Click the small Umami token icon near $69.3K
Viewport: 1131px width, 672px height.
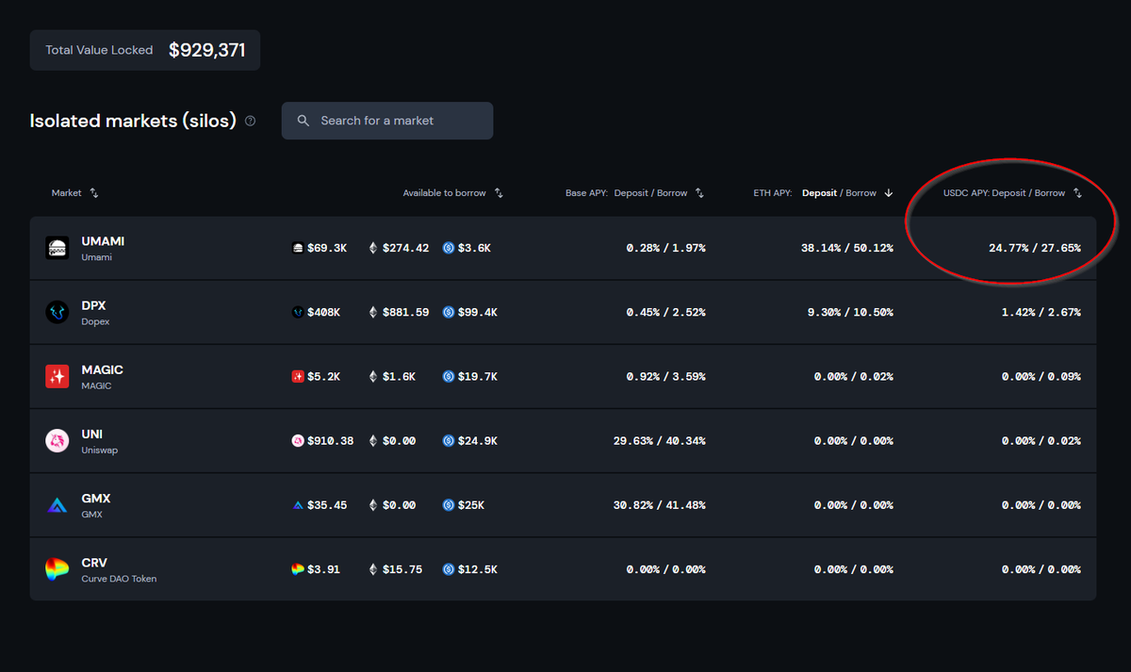coord(298,248)
